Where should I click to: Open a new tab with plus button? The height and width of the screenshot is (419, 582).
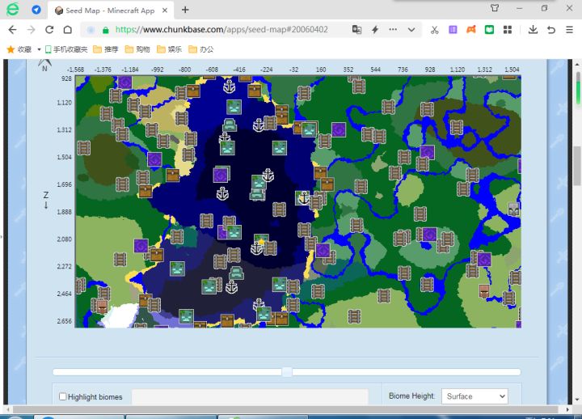185,10
